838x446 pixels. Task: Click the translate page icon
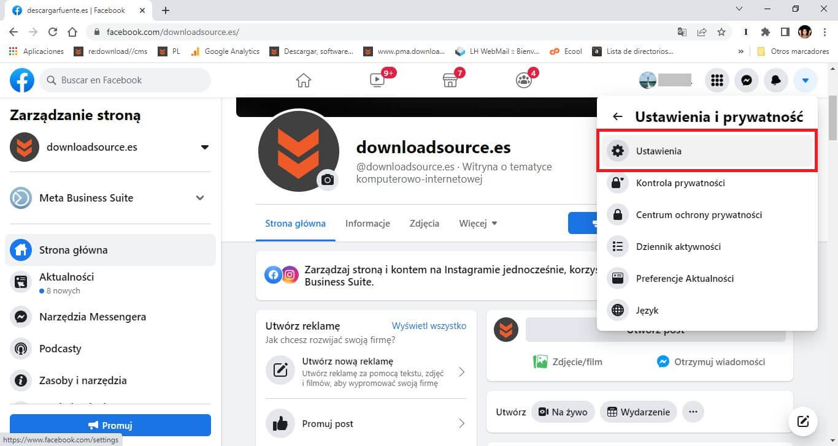pos(682,32)
